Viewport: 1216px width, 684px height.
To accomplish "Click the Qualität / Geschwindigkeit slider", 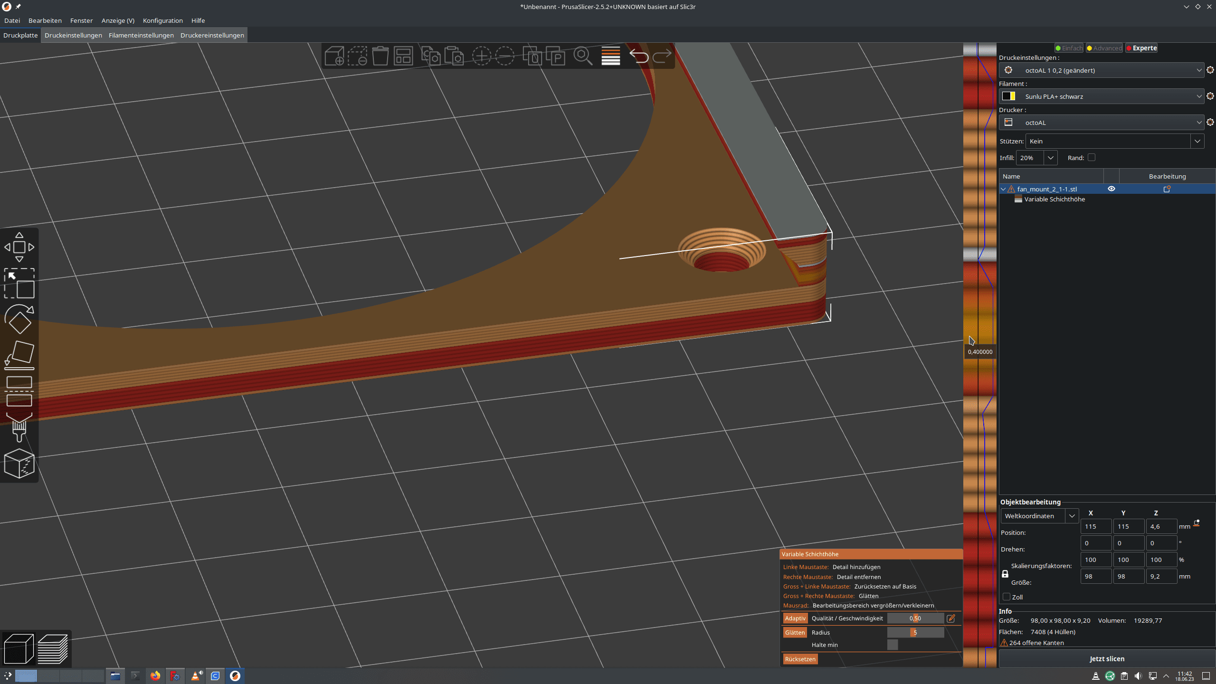I will click(915, 618).
